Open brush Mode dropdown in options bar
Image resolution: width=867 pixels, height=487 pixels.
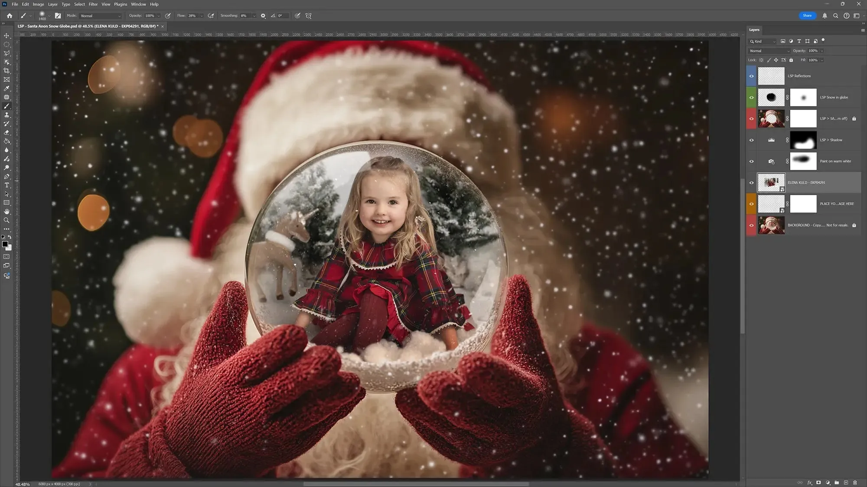pos(101,16)
